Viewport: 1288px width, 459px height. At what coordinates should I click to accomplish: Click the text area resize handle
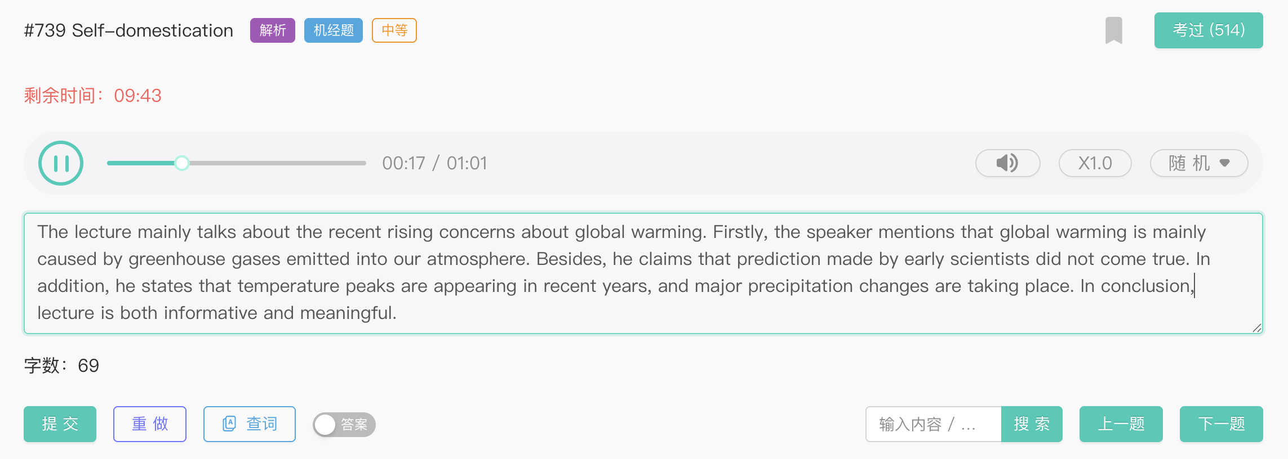(1257, 328)
